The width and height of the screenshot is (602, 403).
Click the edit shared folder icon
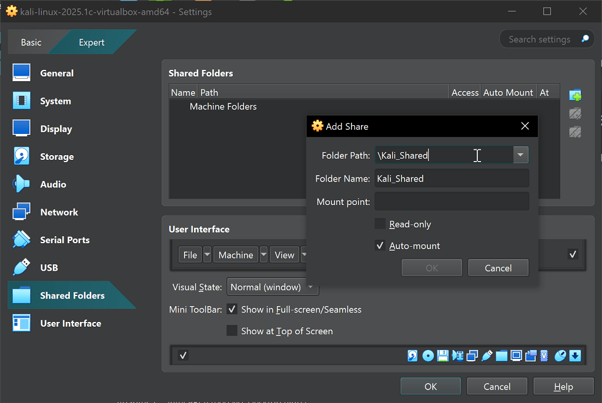575,113
